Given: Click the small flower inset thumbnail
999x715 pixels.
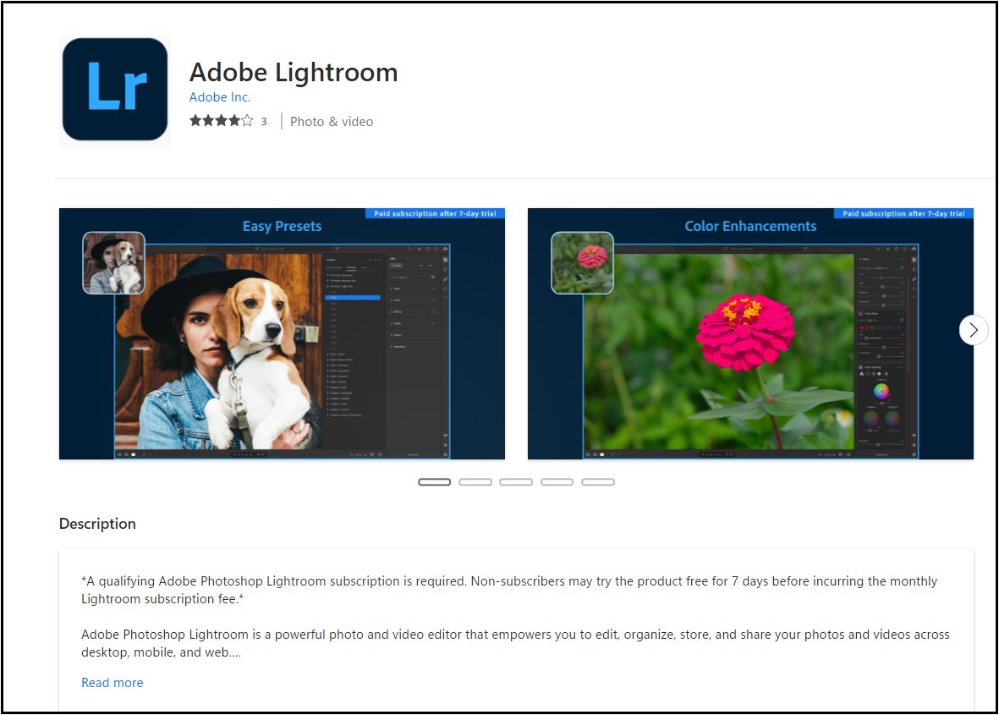Looking at the screenshot, I should pos(582,262).
